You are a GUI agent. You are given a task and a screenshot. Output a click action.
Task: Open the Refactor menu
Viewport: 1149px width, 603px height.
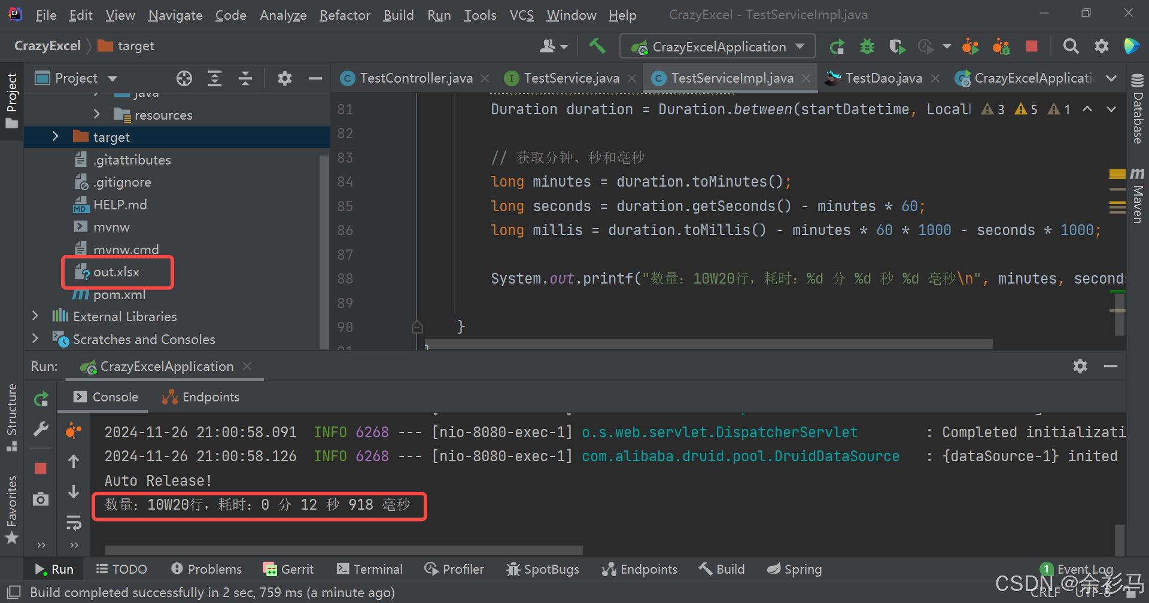point(345,15)
